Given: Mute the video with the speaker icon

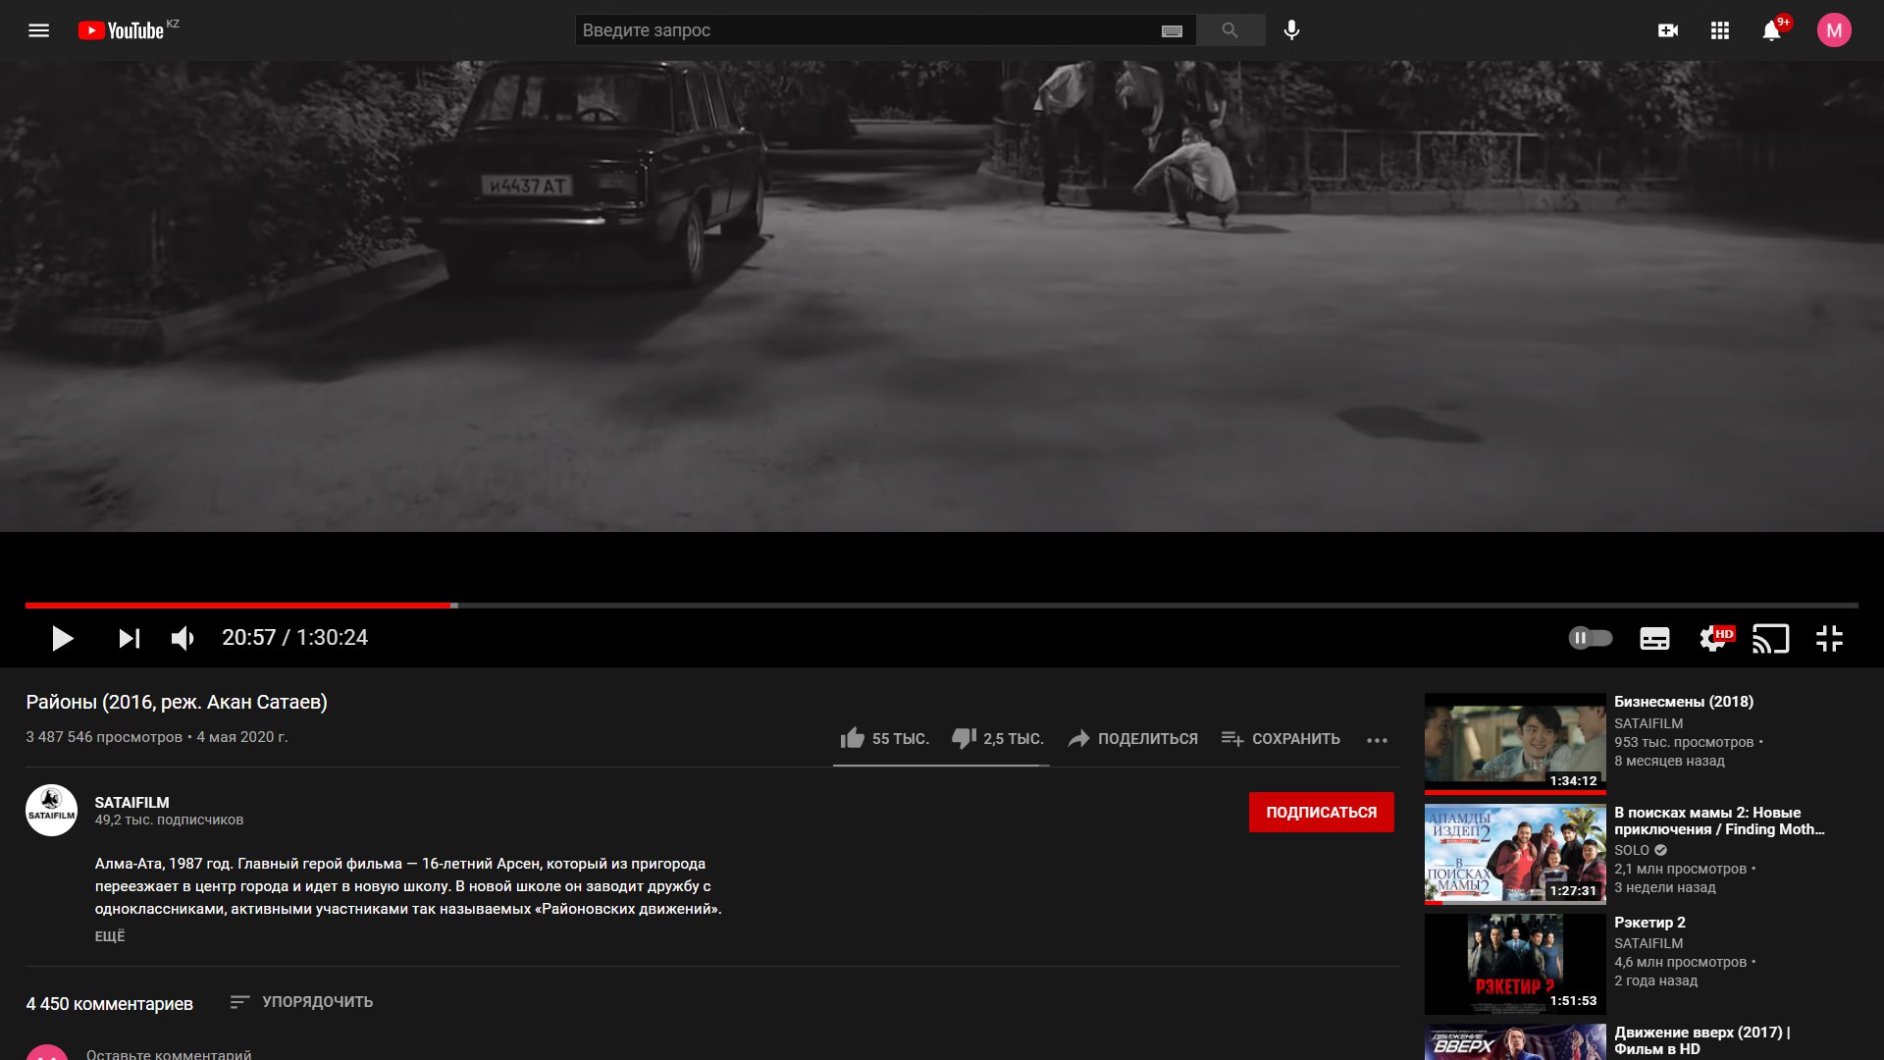Looking at the screenshot, I should pos(183,639).
